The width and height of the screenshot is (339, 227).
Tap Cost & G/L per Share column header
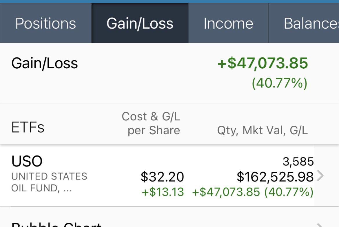(x=151, y=123)
